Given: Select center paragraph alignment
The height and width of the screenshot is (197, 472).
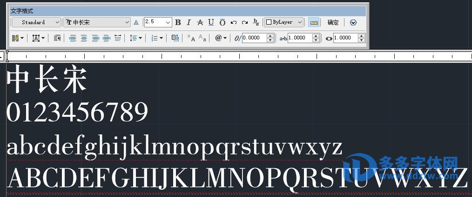Looking at the screenshot, I should (84, 38).
